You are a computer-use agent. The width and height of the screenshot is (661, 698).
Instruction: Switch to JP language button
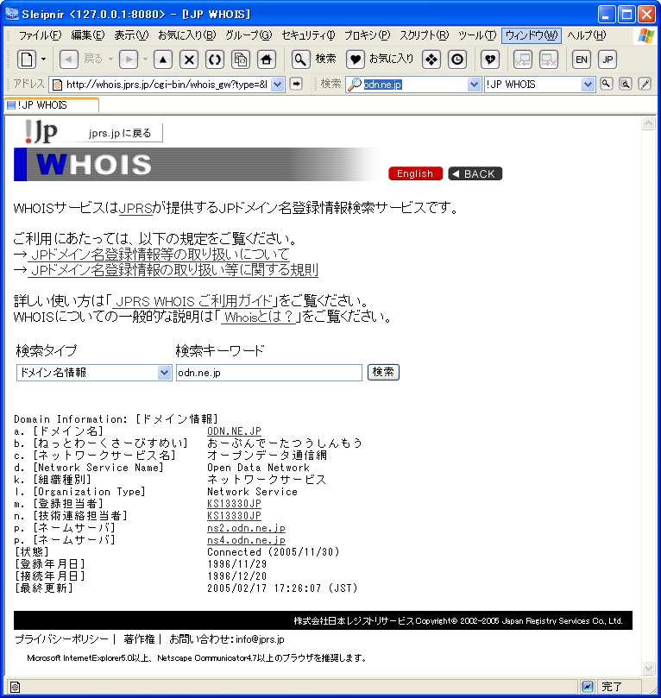pos(607,60)
